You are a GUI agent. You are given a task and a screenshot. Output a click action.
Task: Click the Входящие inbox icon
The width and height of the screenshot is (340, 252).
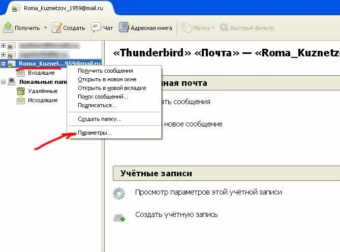click(x=21, y=73)
